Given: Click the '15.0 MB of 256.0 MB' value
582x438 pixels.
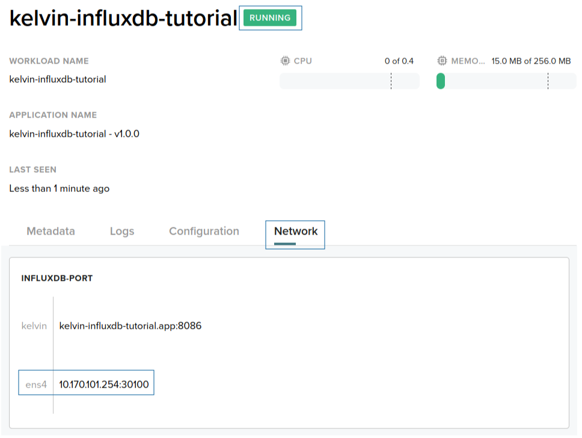Looking at the screenshot, I should point(531,61).
